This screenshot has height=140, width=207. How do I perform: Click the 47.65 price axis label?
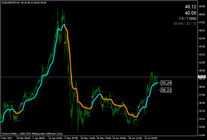(202, 23)
